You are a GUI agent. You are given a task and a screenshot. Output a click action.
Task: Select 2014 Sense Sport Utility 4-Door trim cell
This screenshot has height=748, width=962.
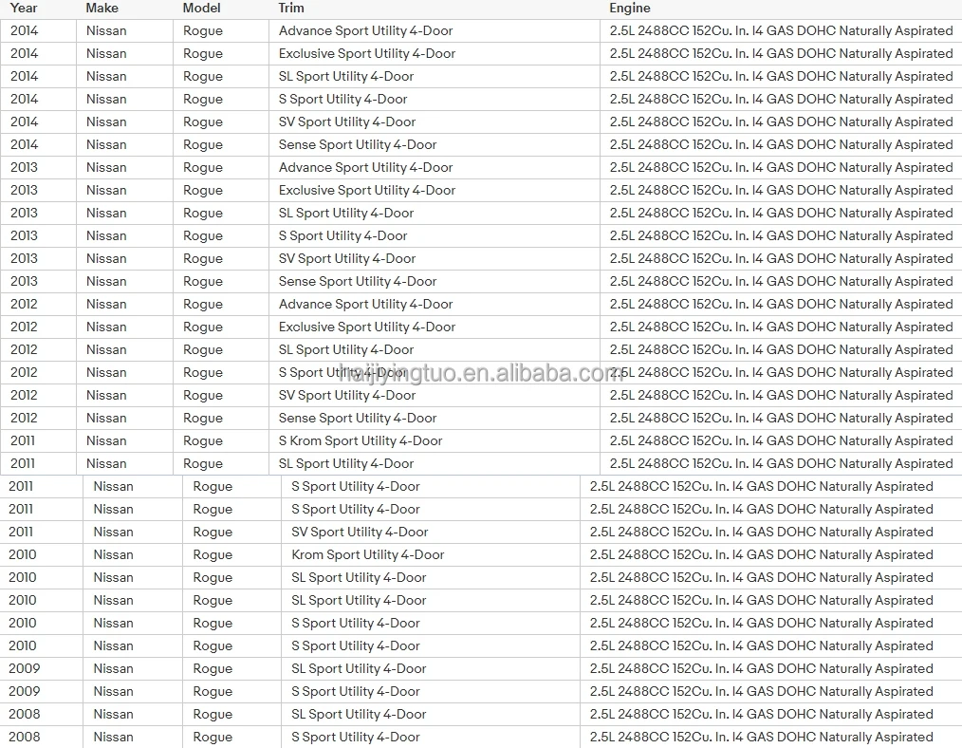coord(435,144)
